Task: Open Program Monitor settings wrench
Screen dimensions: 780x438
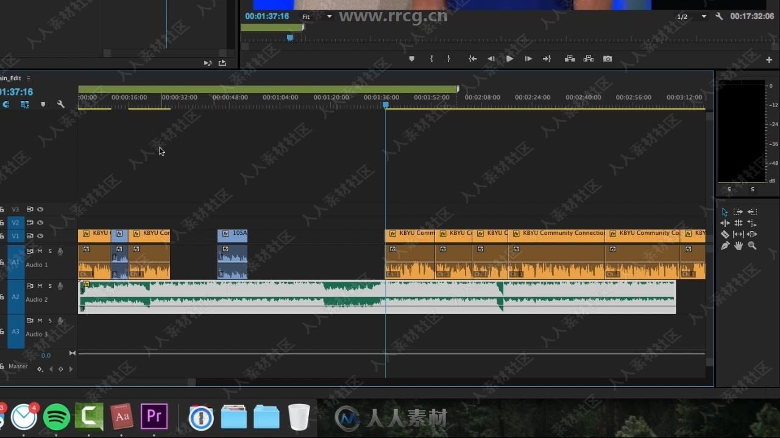Action: 719,16
